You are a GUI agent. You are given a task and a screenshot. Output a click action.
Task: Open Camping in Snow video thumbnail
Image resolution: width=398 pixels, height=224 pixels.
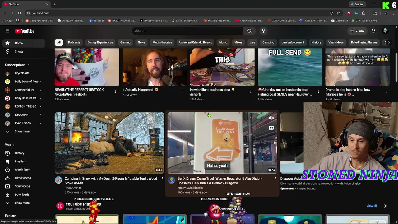point(109,143)
